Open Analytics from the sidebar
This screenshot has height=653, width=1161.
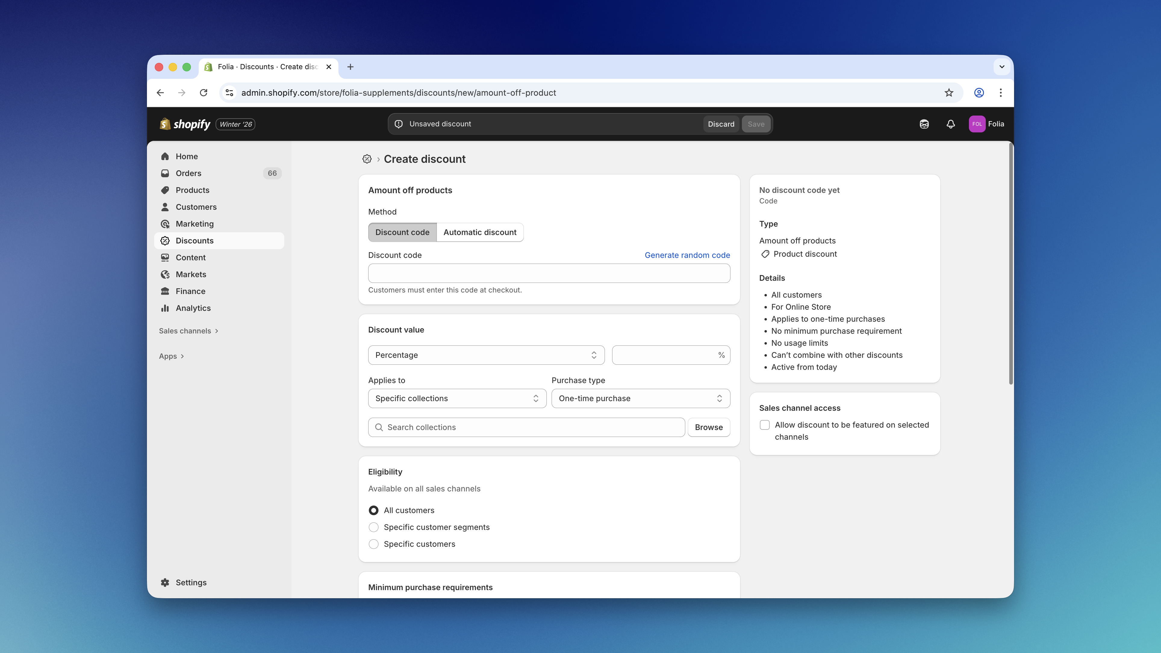(193, 308)
